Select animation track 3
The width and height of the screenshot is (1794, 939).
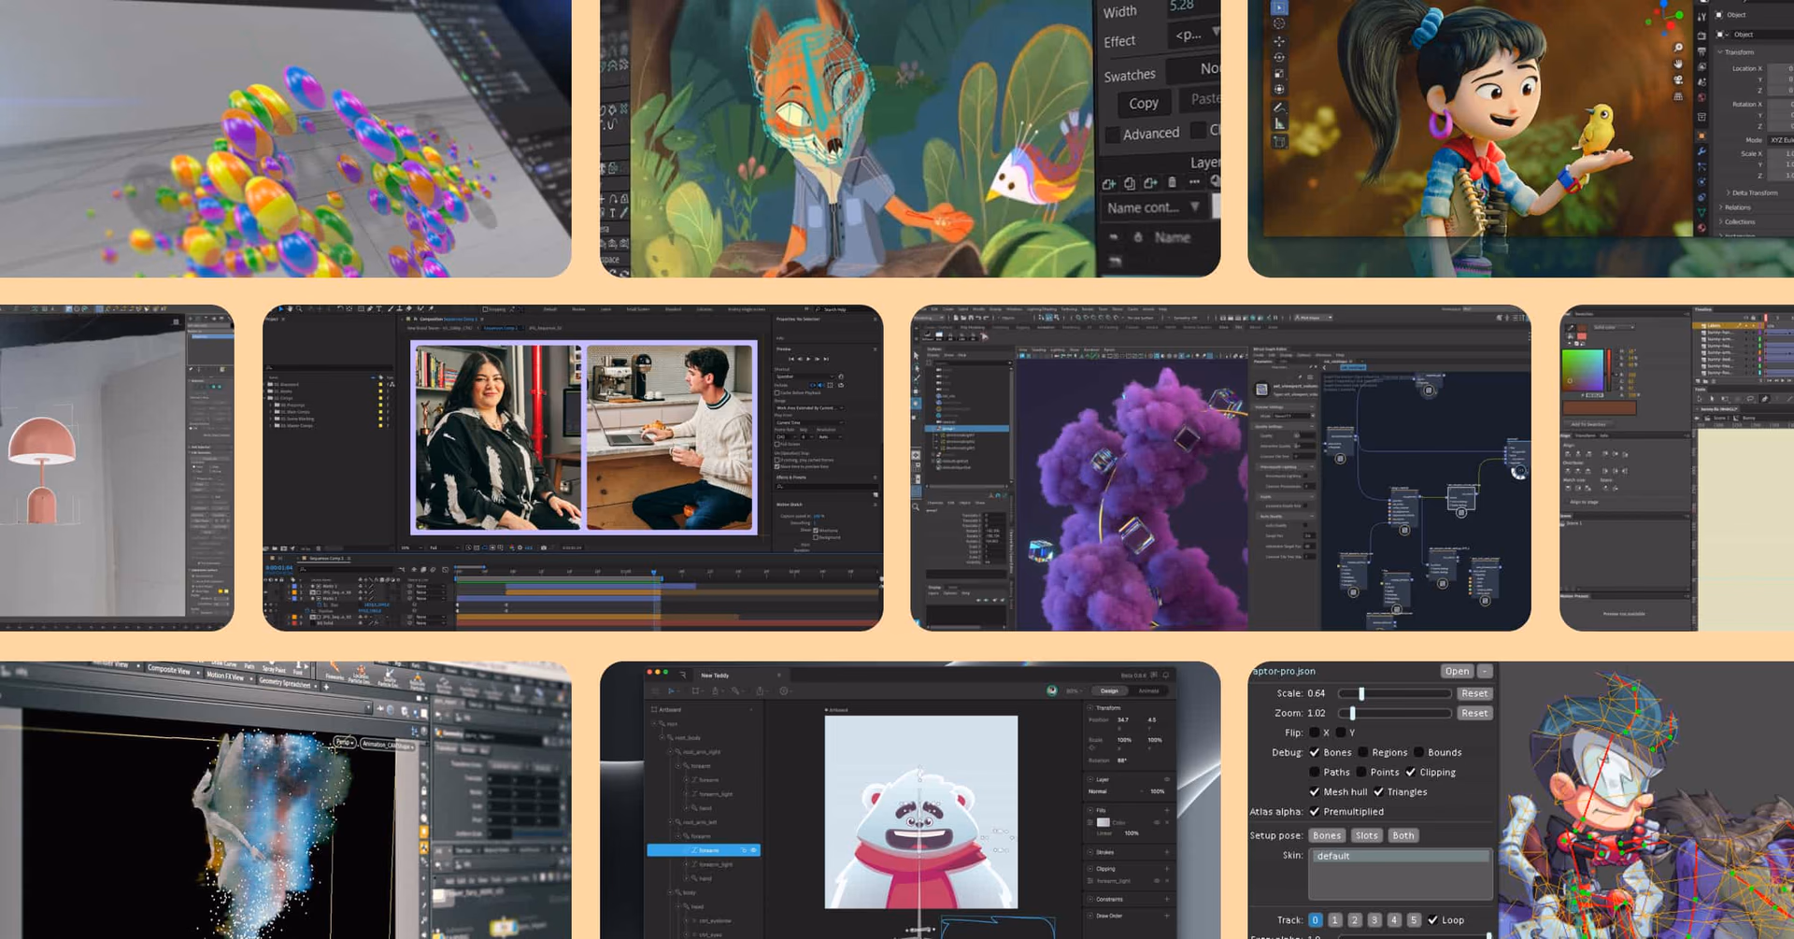(1374, 920)
